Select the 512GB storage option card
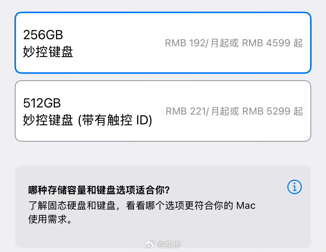Screen dimensions: 326x252 (163, 111)
